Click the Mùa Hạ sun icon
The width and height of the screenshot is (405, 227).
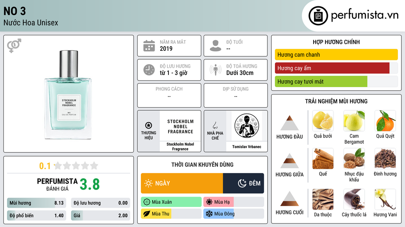point(209,202)
